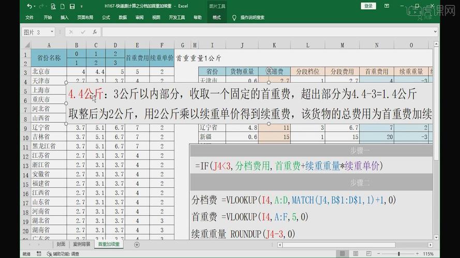Open the 页面布局 ribbon tab
Viewport: 460px width, 258px height.
click(85, 18)
